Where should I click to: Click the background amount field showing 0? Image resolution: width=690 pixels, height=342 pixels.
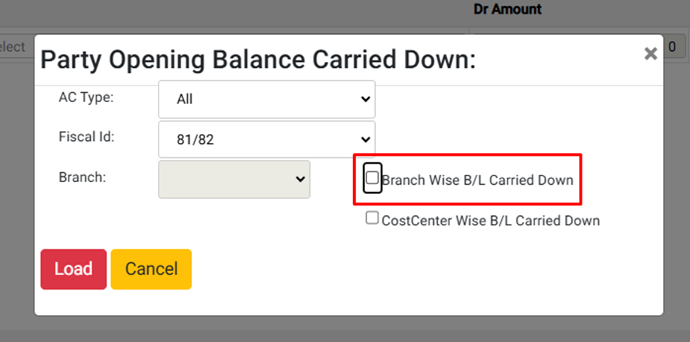pyautogui.click(x=672, y=47)
